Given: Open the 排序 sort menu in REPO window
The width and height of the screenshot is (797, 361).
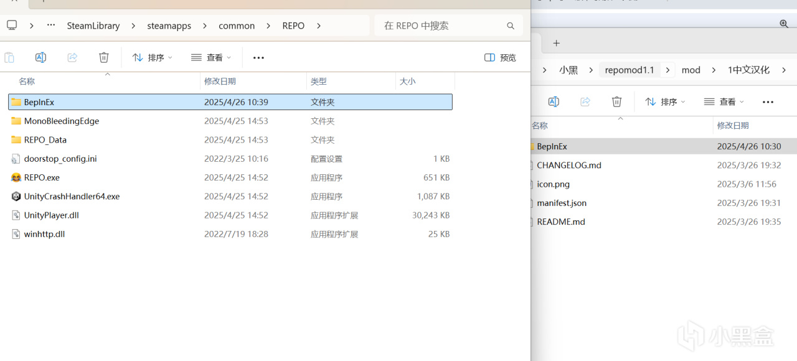Looking at the screenshot, I should pyautogui.click(x=152, y=57).
